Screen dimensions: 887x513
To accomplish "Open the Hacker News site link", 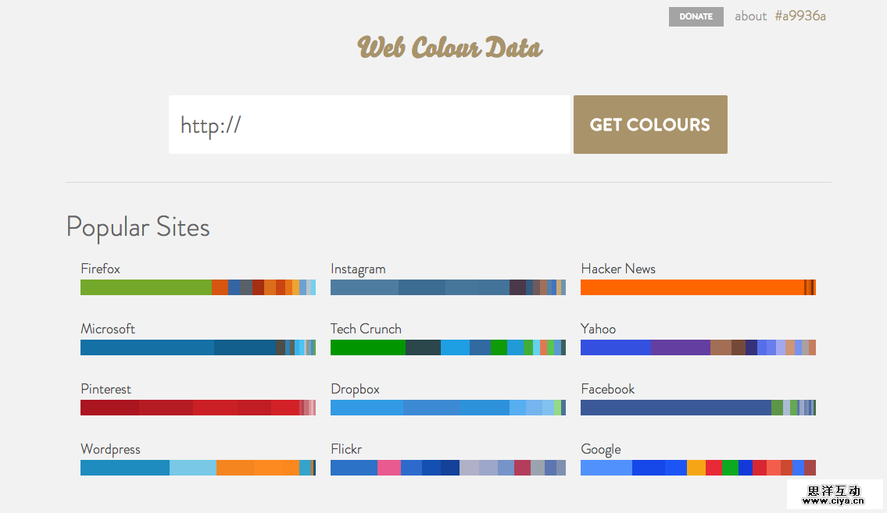I will click(618, 269).
